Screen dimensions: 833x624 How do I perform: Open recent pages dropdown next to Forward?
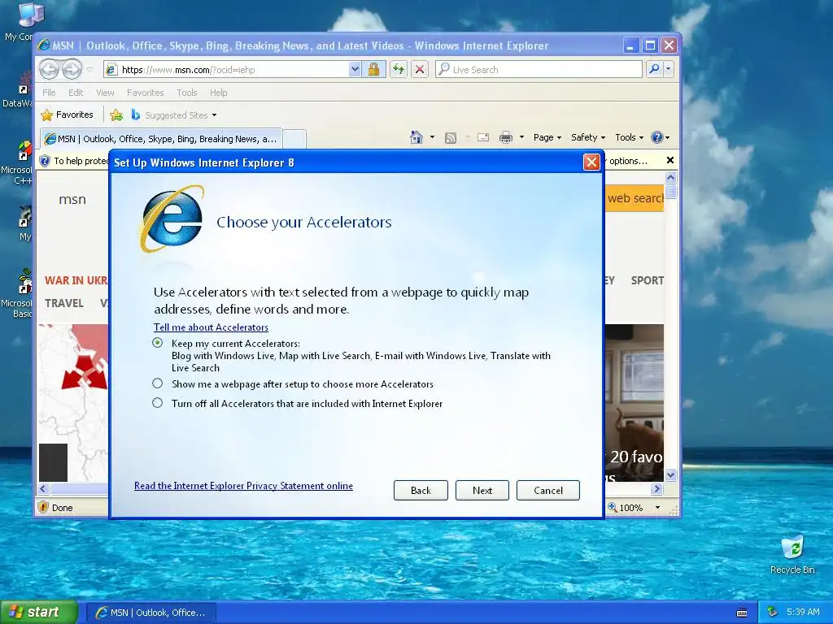[x=89, y=70]
